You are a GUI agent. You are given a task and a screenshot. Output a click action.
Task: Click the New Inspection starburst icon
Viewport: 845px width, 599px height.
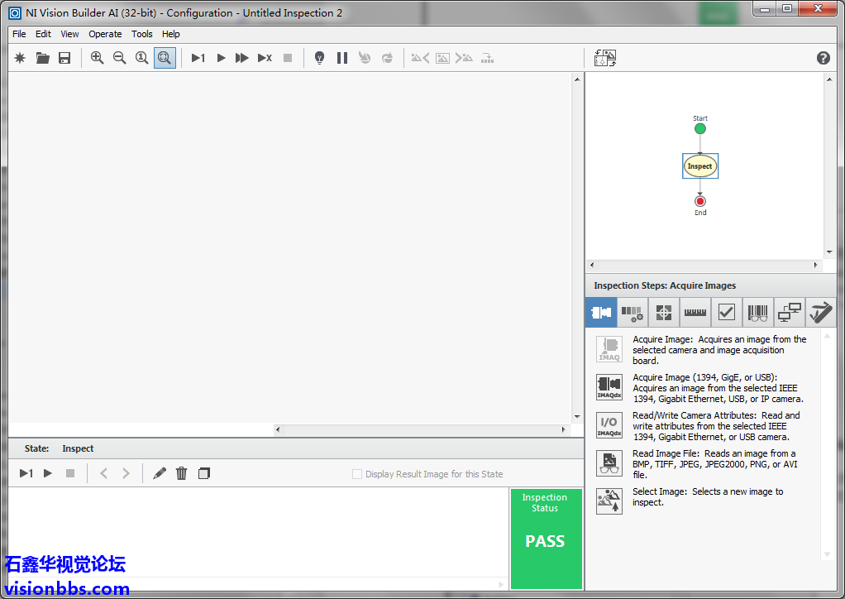(21, 58)
